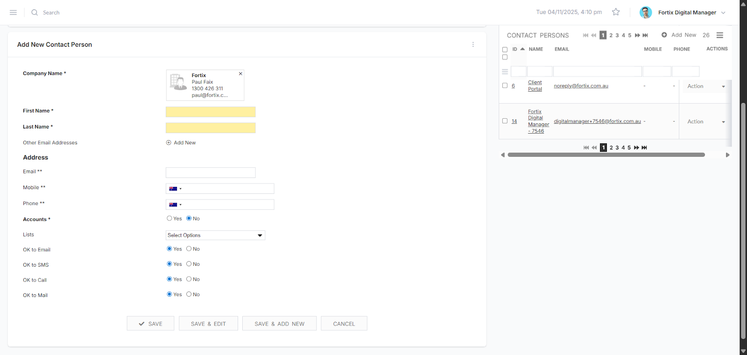Open digitalmanager+7546@fortix.com.au email link
Viewport: 747px width, 355px height.
click(x=597, y=121)
